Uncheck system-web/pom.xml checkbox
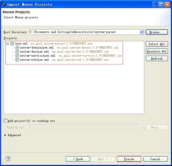 coord(17,60)
